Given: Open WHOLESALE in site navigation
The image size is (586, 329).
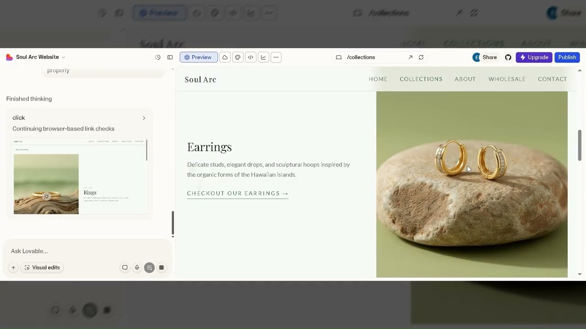Looking at the screenshot, I should pyautogui.click(x=507, y=79).
